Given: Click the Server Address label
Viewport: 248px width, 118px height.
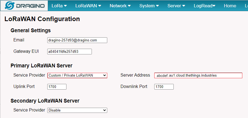Looking at the screenshot, I should (x=135, y=75).
